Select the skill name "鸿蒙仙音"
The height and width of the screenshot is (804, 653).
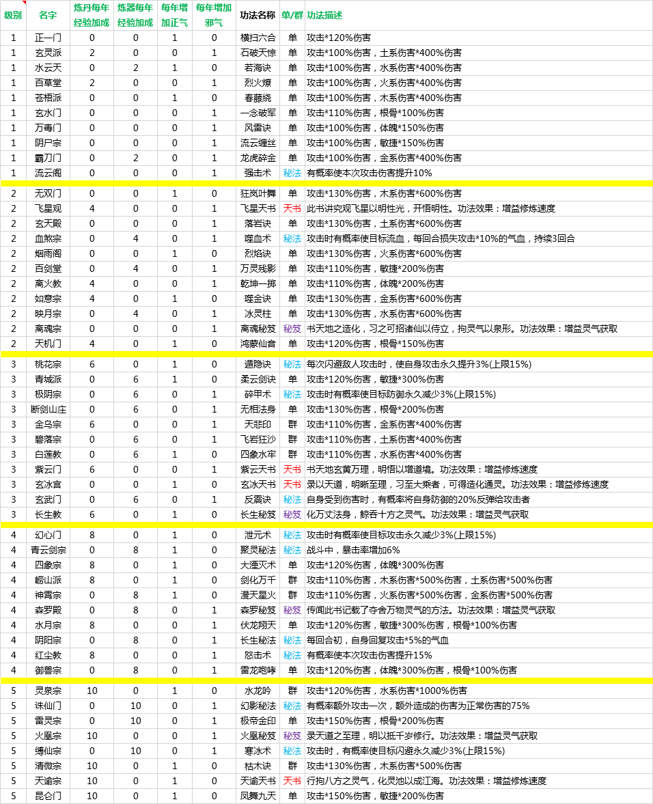click(258, 344)
